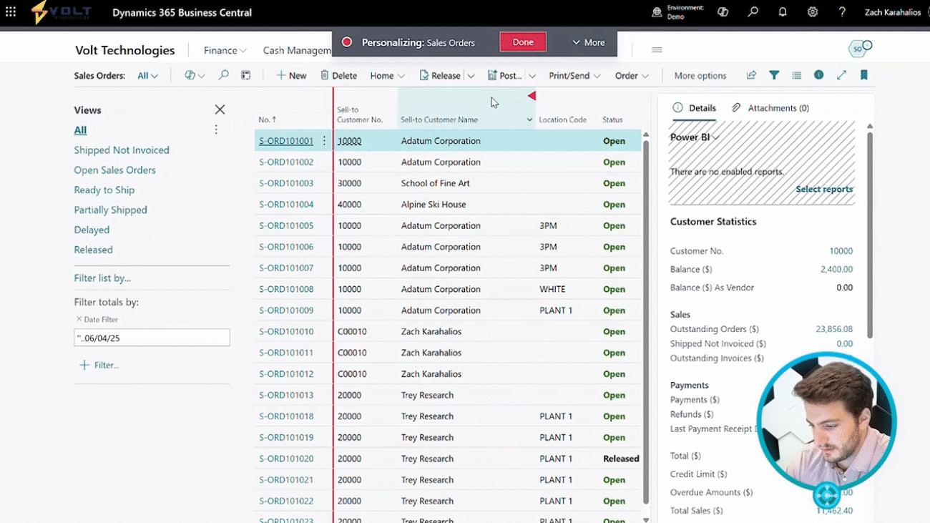Viewport: 930px width, 523px height.
Task: Switch to the Attachments (0) tab
Action: (x=770, y=108)
